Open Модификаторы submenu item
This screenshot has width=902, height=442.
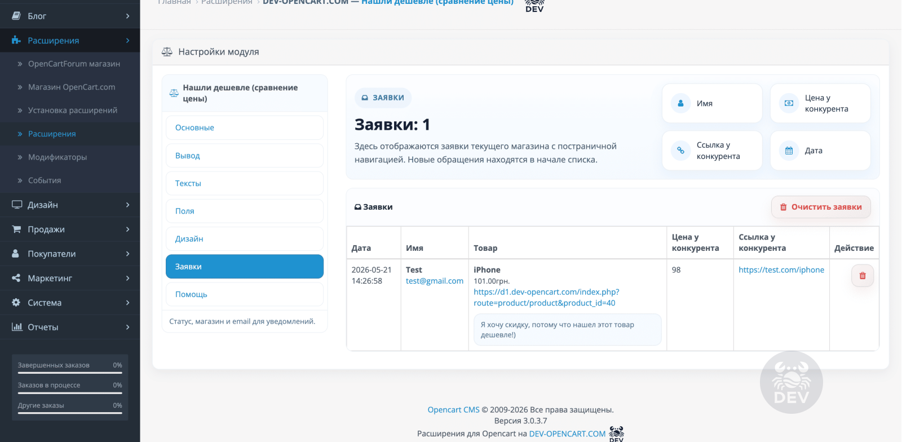[70, 157]
